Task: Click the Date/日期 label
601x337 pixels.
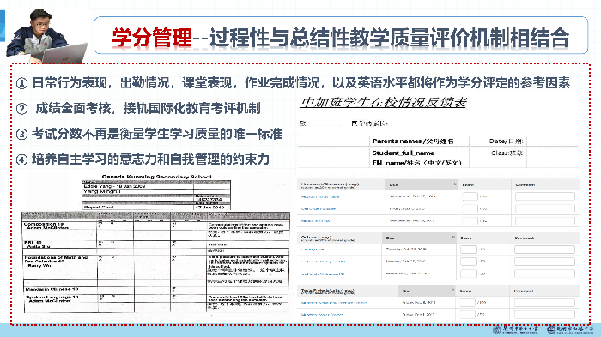Action: point(506,141)
